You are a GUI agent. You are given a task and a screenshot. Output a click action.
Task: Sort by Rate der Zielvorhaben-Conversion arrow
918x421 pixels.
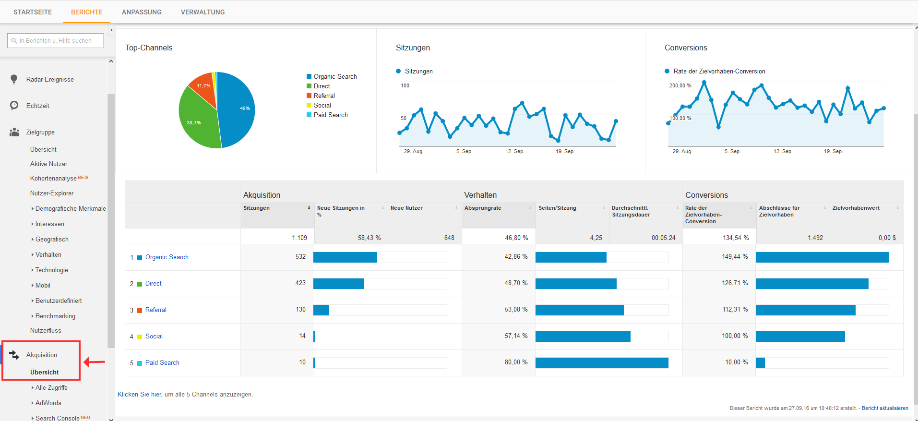(751, 208)
